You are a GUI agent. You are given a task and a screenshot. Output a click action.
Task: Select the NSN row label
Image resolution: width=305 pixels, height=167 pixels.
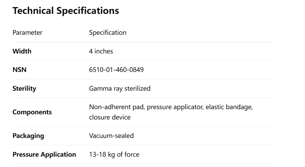(x=19, y=70)
